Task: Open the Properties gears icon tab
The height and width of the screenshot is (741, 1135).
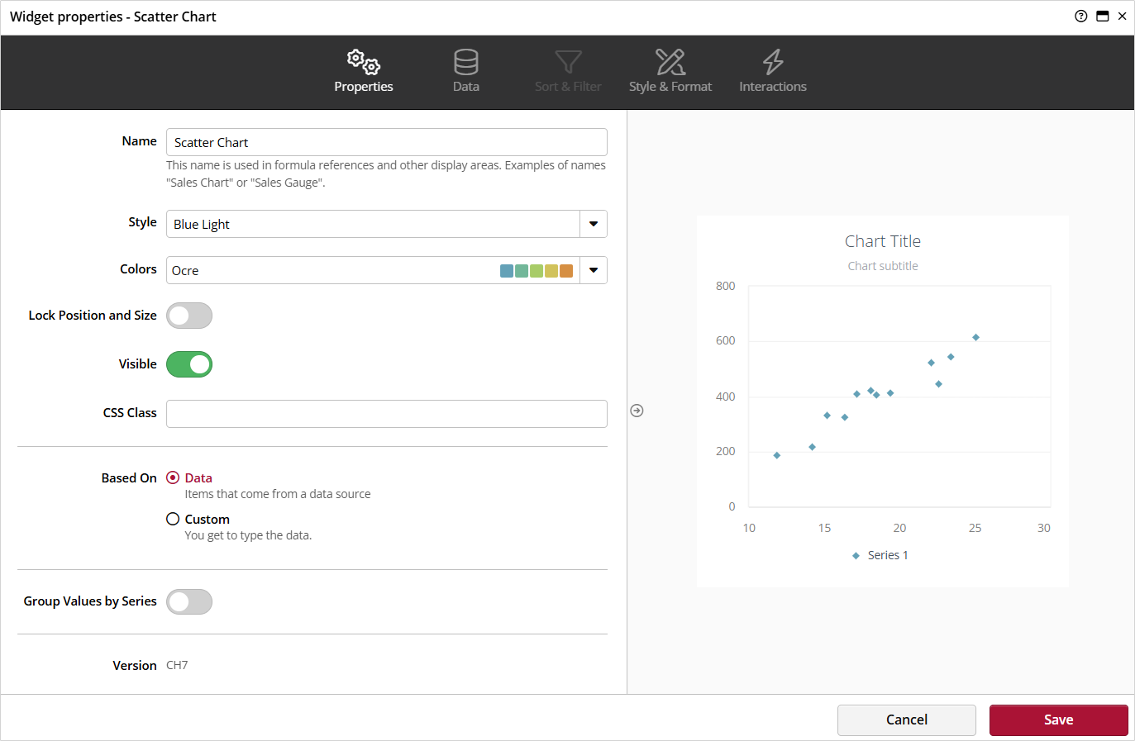Action: click(364, 62)
